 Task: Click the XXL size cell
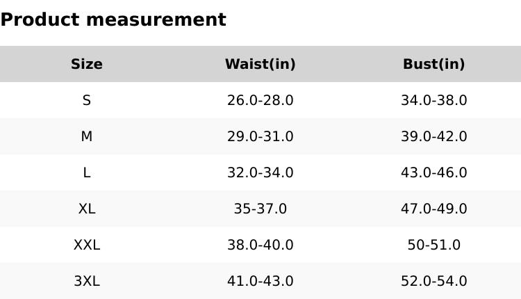[87, 245]
